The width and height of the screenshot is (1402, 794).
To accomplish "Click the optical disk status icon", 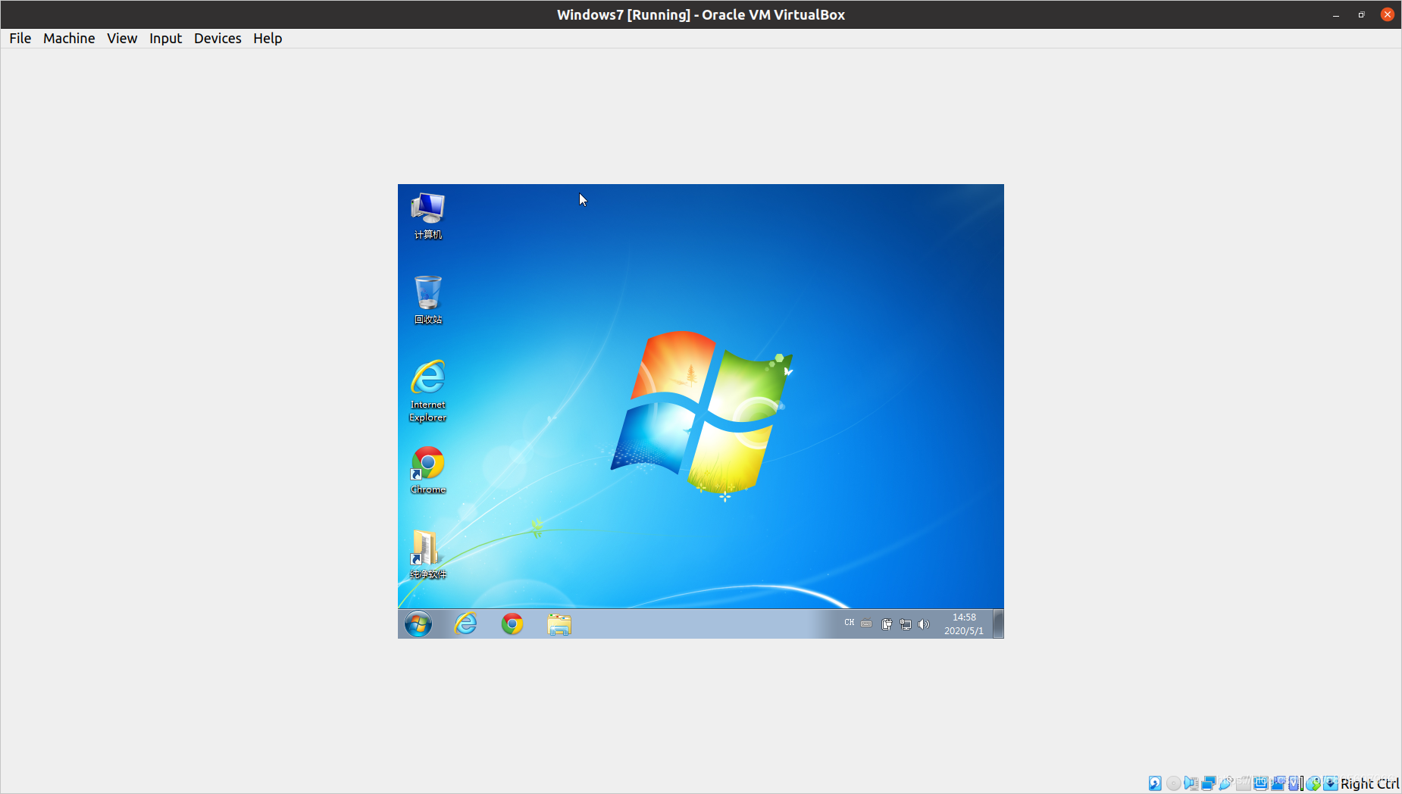I will [1173, 783].
